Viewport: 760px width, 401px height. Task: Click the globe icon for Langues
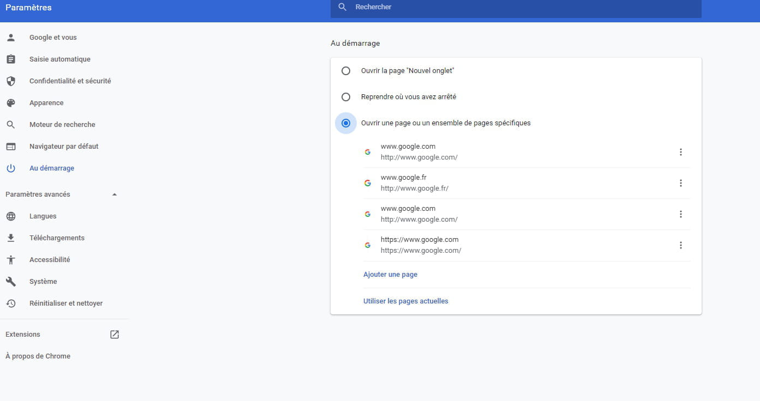(10, 216)
